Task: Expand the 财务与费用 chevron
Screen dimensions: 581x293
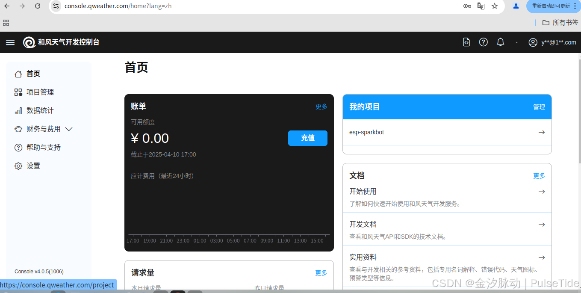Action: (x=69, y=129)
